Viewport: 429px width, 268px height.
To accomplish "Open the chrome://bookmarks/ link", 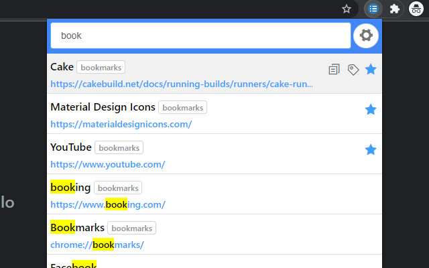I will 97,245.
